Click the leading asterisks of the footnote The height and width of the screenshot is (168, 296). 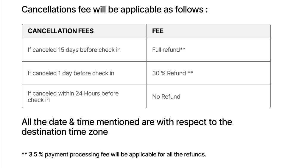24,154
